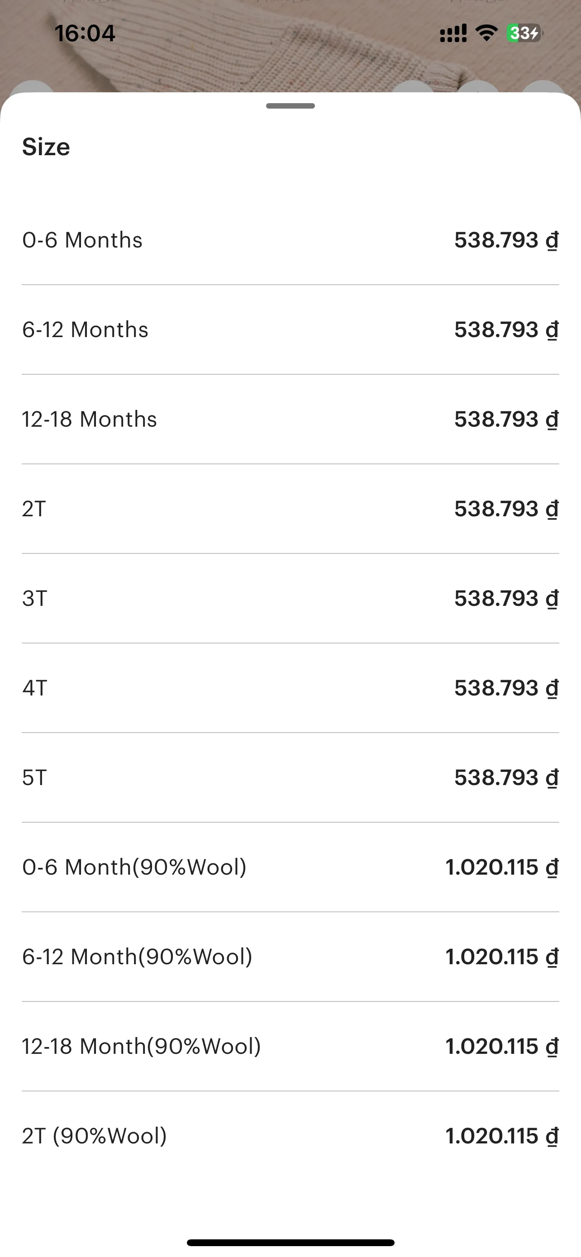Select the 0-6 Months size option

290,240
